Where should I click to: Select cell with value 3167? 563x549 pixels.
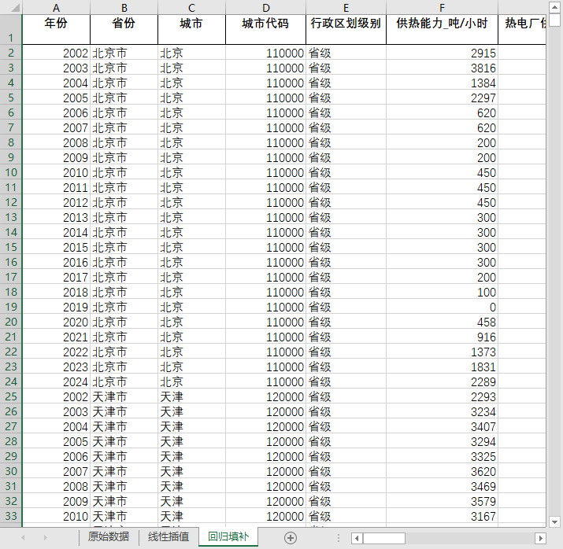click(442, 517)
